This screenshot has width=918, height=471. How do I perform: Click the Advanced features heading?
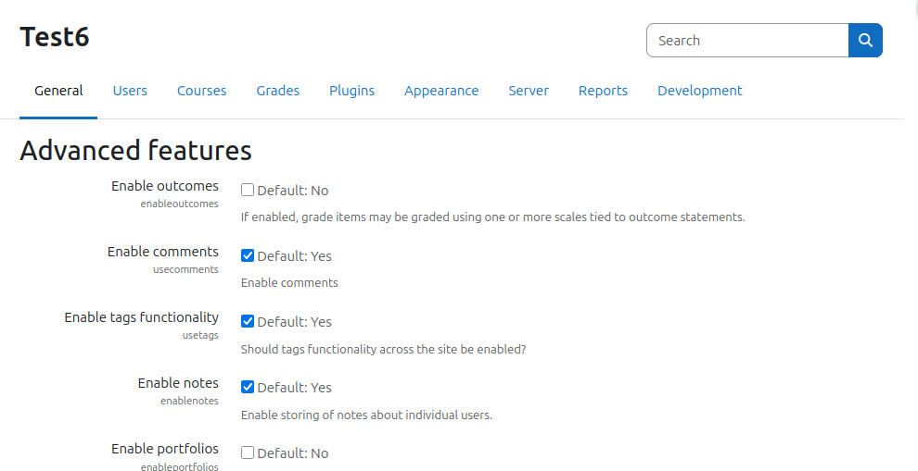pos(135,150)
